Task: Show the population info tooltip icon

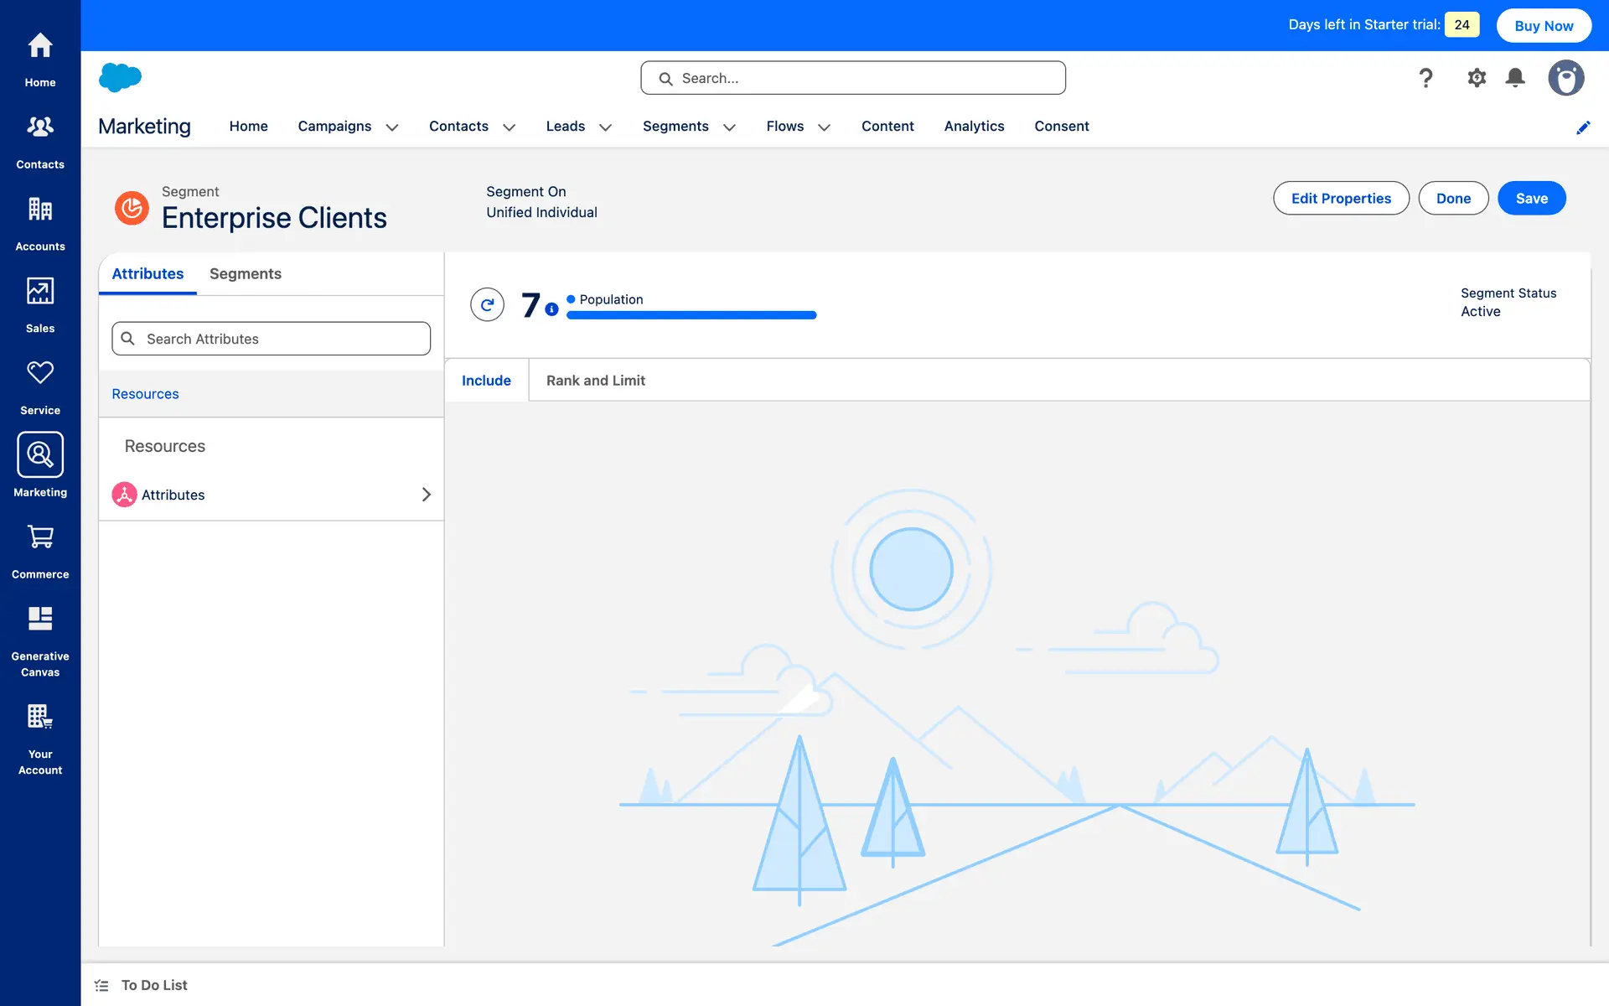Action: click(x=551, y=309)
